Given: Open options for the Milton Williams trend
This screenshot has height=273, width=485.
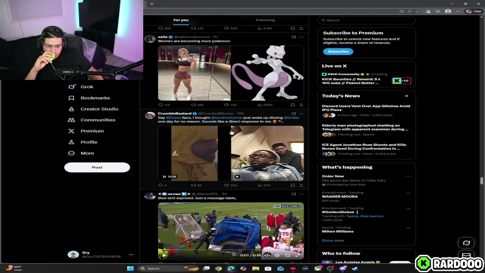Looking at the screenshot, I should [x=408, y=228].
